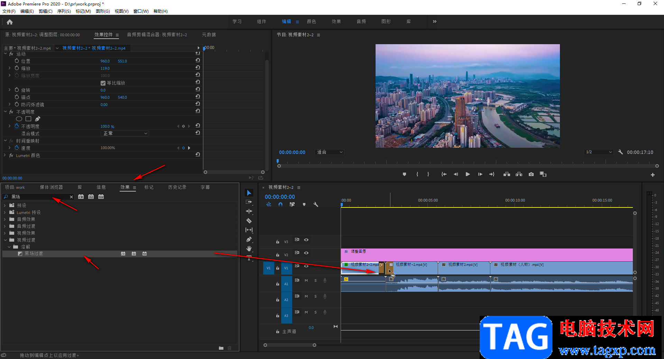Open the Sequence menu
The height and width of the screenshot is (359, 664).
64,11
